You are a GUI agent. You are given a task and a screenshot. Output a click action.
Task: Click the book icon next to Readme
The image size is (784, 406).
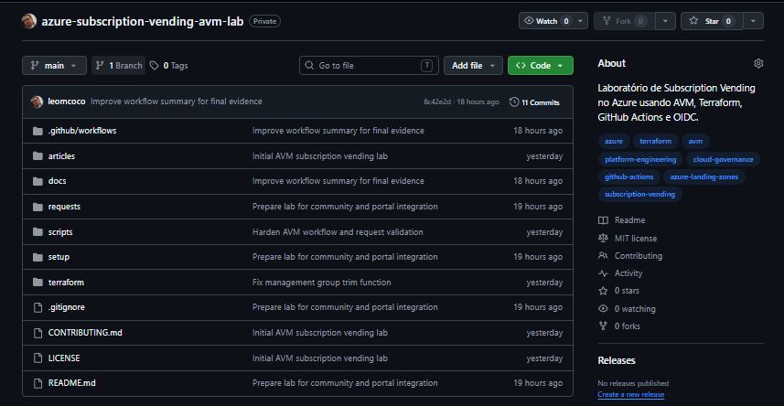coord(603,220)
